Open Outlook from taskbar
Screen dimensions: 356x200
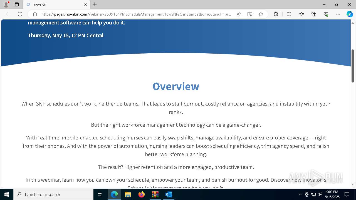pos(169,194)
